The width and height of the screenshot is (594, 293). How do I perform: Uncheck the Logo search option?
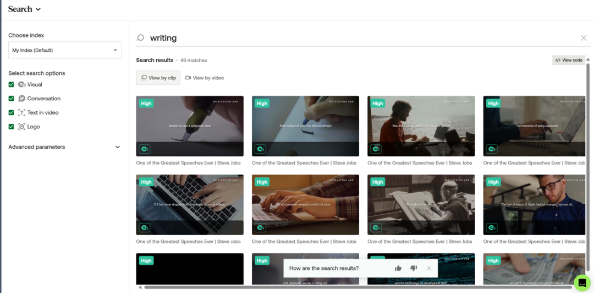[12, 127]
